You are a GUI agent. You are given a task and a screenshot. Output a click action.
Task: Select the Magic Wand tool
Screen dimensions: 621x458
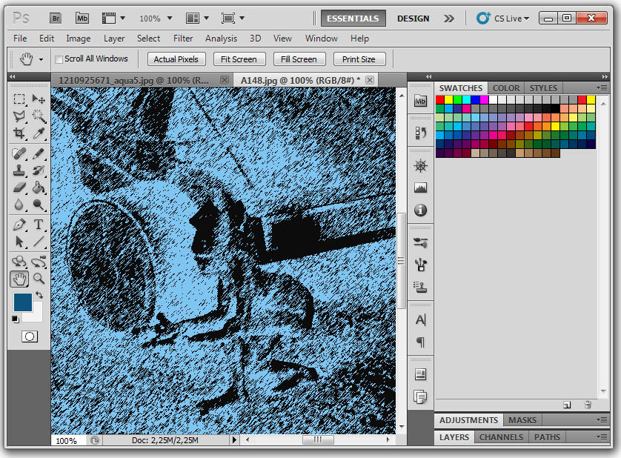point(39,116)
